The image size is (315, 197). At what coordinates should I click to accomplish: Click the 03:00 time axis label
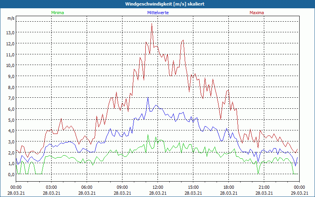pos(52,188)
